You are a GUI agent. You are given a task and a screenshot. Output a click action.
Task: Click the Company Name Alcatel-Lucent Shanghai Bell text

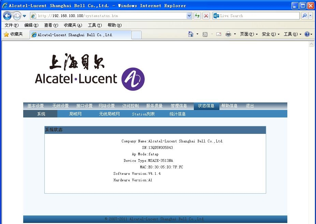tap(186, 141)
